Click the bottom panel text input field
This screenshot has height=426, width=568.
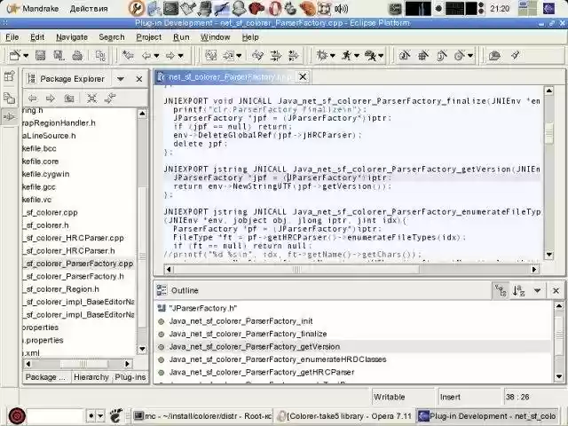pyautogui.click(x=55, y=416)
